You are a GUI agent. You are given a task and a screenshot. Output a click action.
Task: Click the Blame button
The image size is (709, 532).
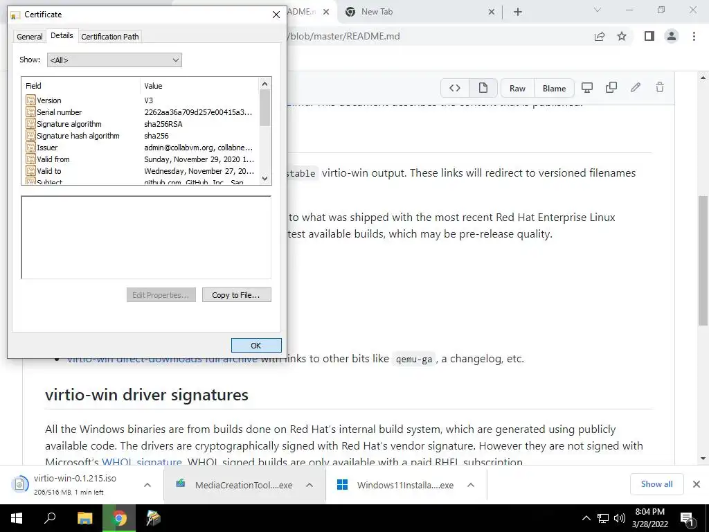pos(555,88)
